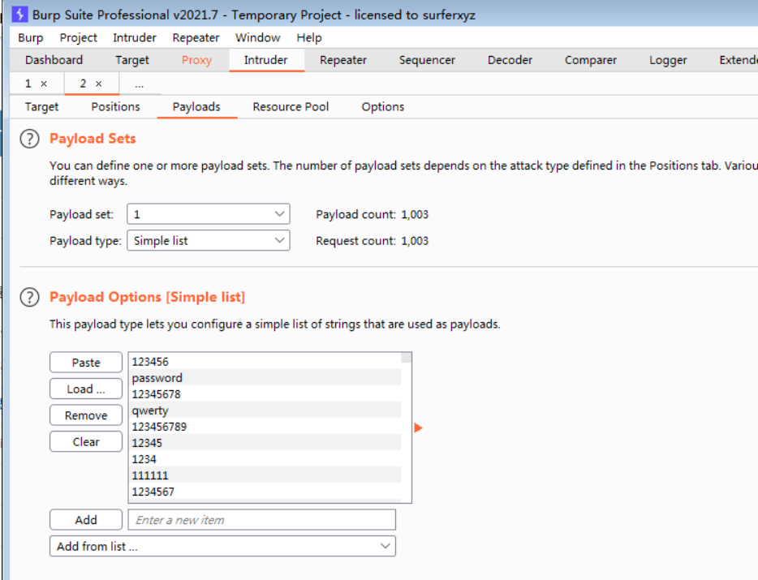Close Intruder attack tab 2
This screenshot has width=758, height=580.
click(x=99, y=84)
